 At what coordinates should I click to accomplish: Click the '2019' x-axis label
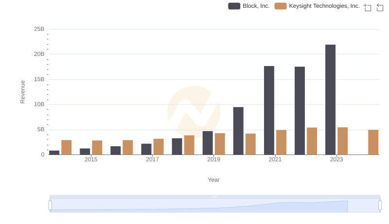pos(213,159)
